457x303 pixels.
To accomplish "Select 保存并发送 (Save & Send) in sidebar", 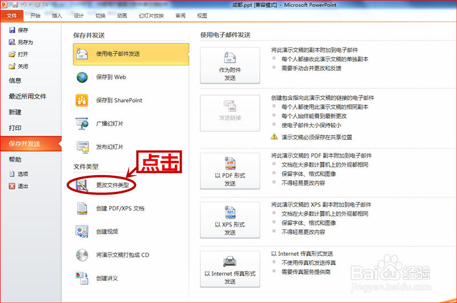I will coord(31,144).
